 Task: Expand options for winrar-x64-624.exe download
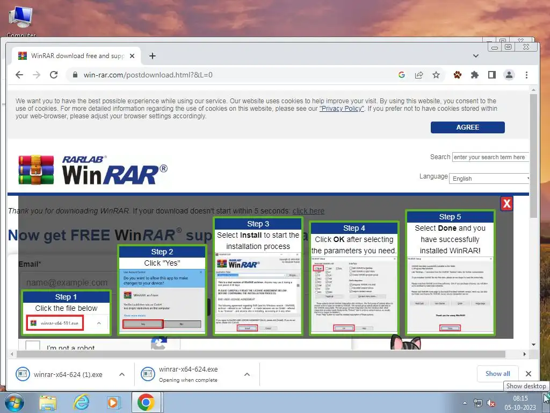click(x=247, y=374)
